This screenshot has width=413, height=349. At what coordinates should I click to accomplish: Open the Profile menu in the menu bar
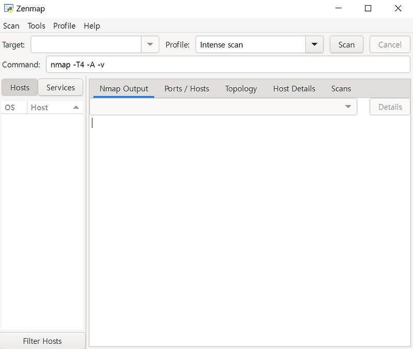pos(64,26)
